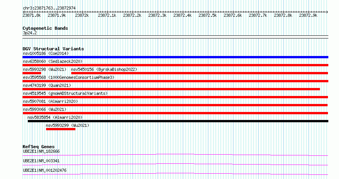Select the magenta NM_001202476 gene line

(175, 174)
